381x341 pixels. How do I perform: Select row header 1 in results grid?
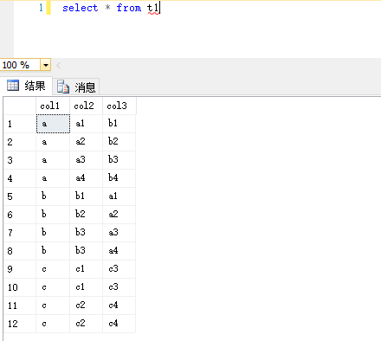(20, 124)
